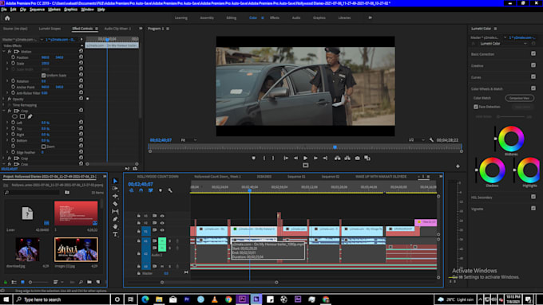Select the Pen tool in timeline toolbar
This screenshot has height=305, width=543.
point(115,219)
